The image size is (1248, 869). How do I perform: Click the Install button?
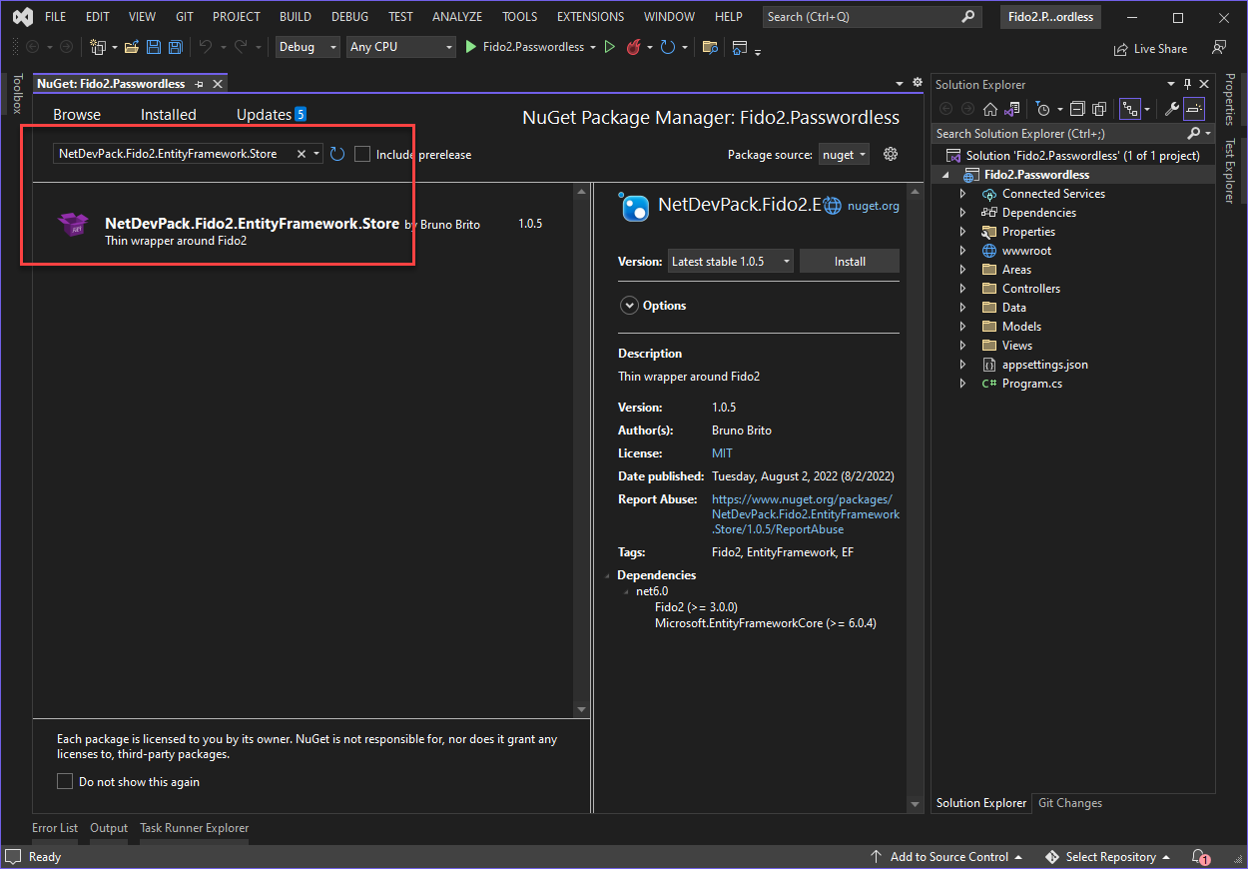pyautogui.click(x=850, y=261)
